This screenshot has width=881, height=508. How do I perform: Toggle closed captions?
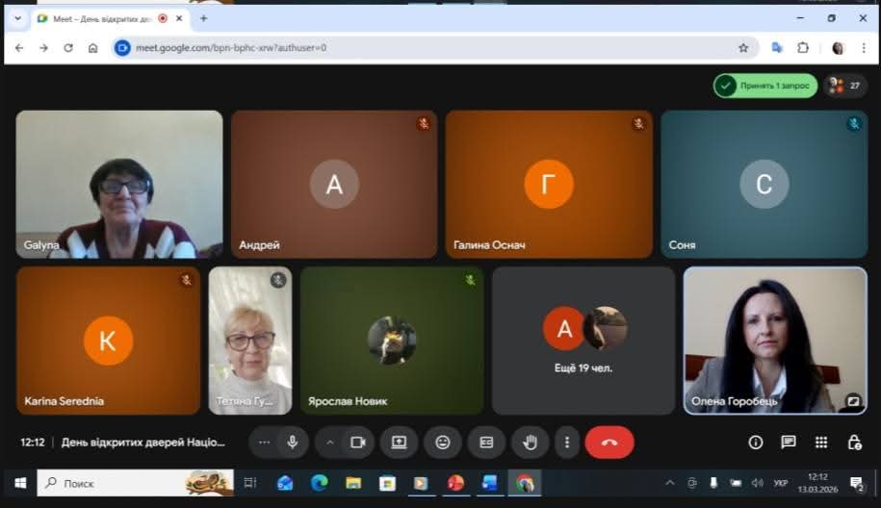click(x=486, y=443)
